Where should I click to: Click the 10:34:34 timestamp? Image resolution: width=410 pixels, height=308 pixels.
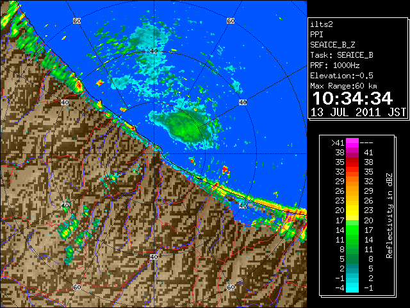352,98
